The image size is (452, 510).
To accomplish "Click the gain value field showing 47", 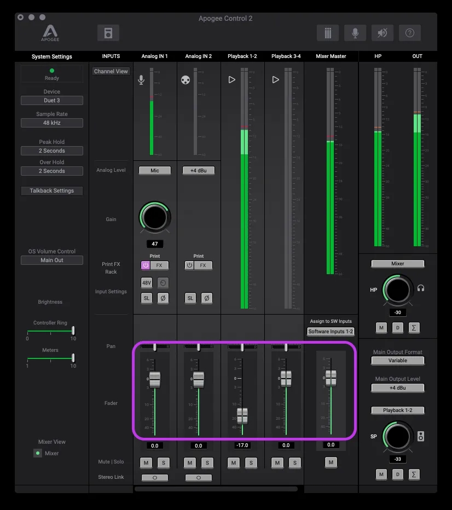I will click(x=155, y=244).
